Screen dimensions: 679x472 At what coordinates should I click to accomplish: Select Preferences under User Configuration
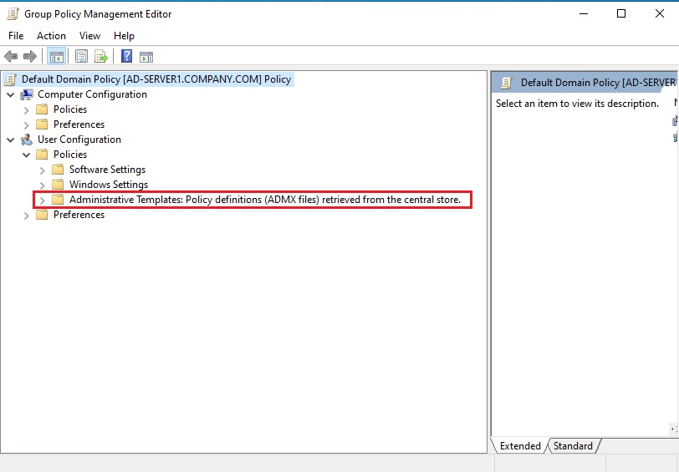click(79, 215)
